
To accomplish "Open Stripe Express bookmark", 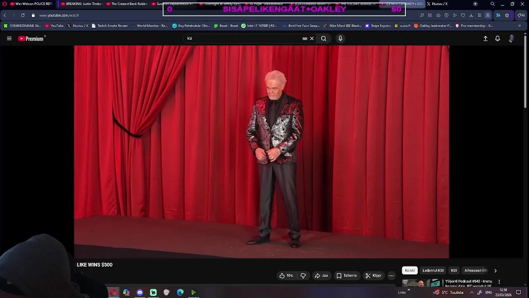I will pos(377,26).
